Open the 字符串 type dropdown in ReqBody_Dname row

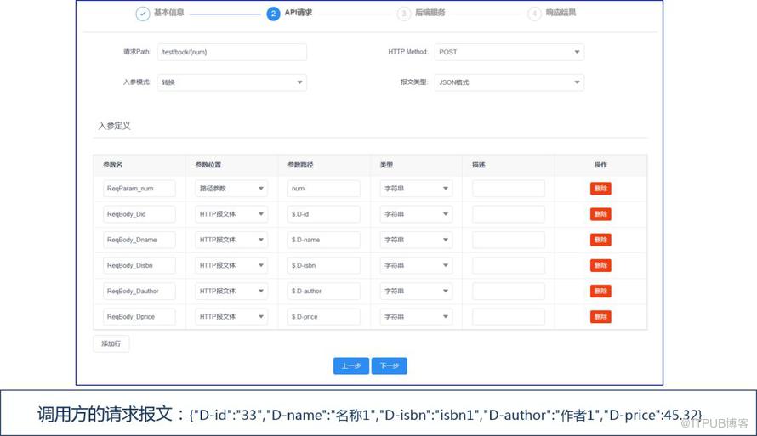(416, 240)
